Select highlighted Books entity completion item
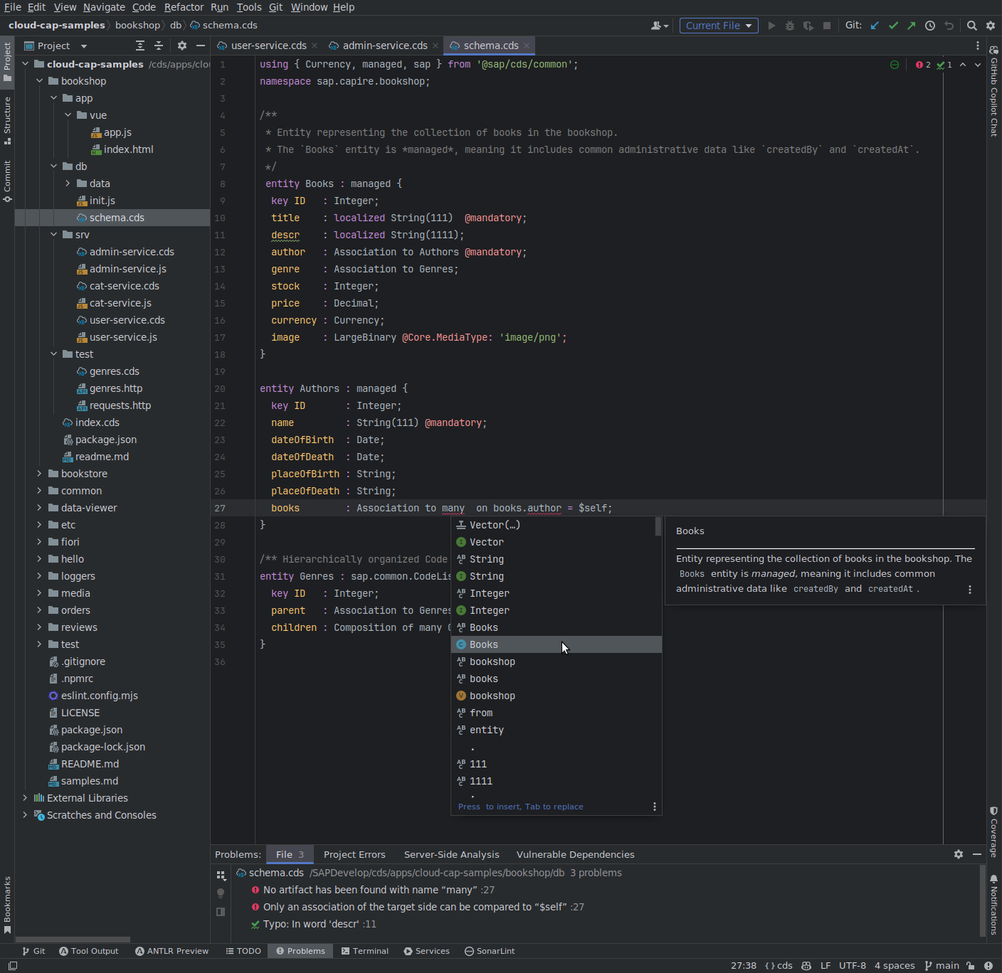 (557, 644)
